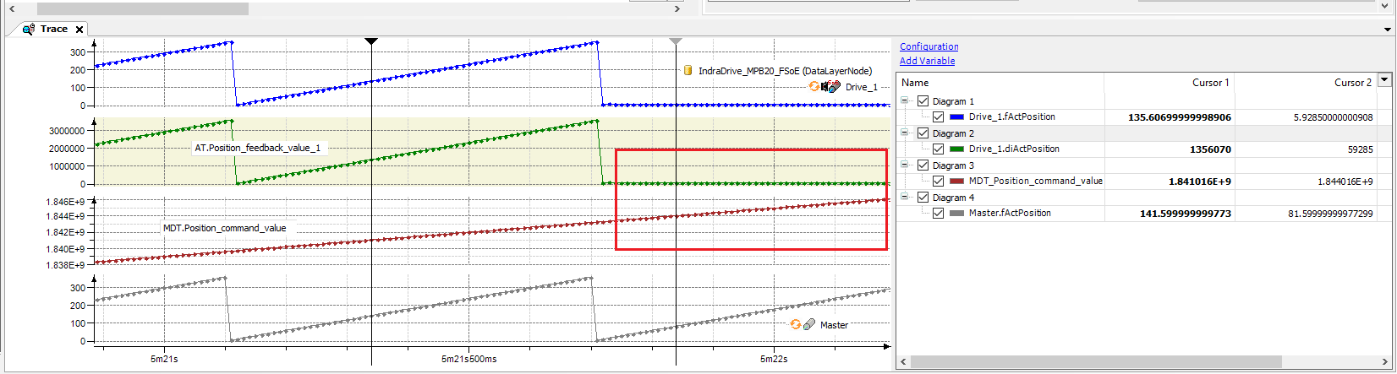Click the Trace tab icon

[28, 29]
